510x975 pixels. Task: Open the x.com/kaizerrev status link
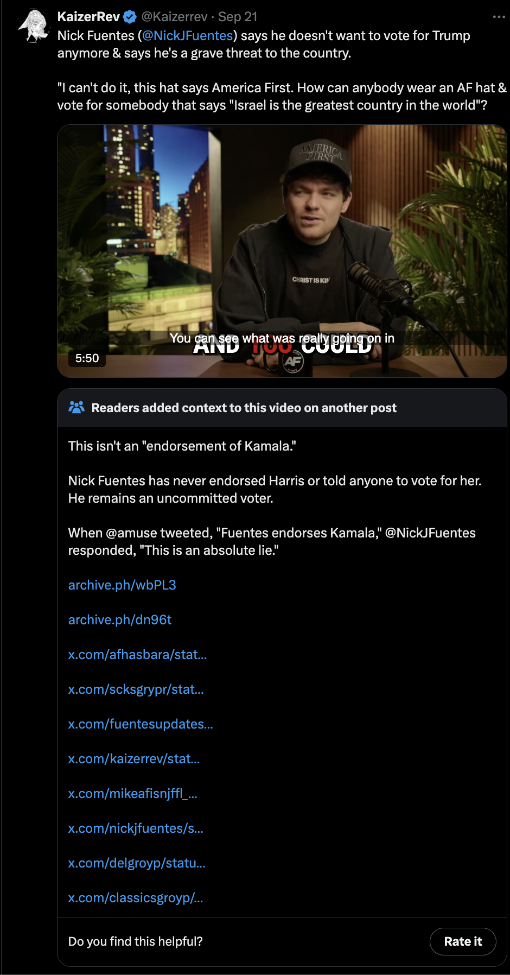click(x=134, y=759)
